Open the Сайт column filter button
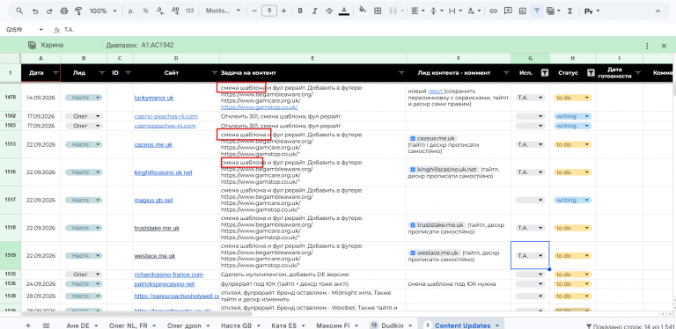This screenshot has width=676, height=329. (214, 73)
